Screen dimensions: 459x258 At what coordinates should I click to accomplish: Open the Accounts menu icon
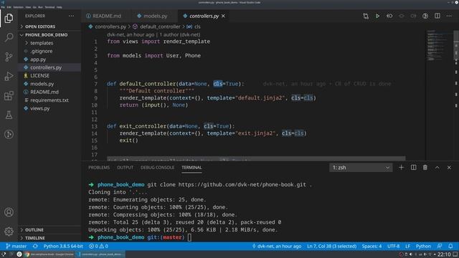click(x=9, y=212)
